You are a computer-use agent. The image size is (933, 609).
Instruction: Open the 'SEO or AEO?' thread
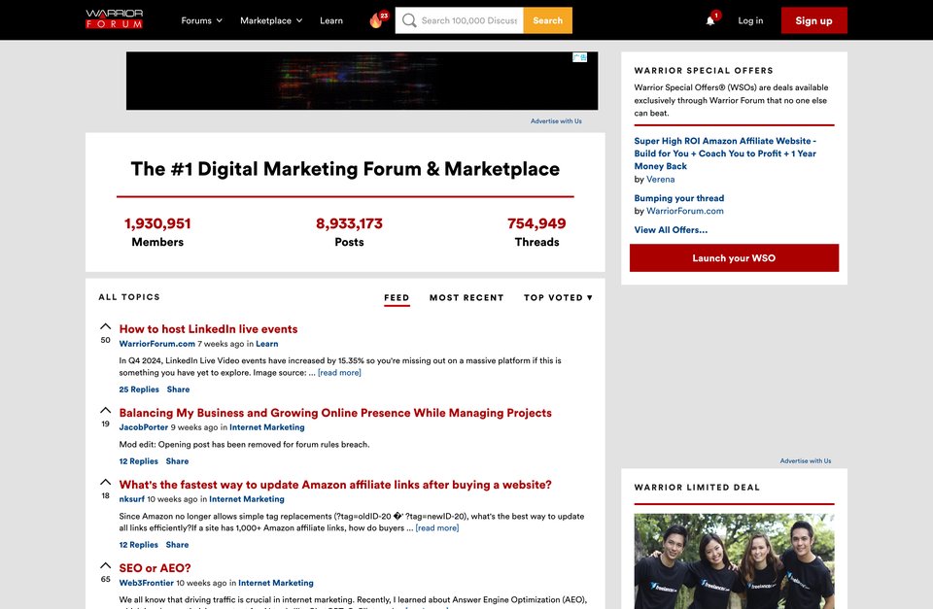click(x=155, y=568)
